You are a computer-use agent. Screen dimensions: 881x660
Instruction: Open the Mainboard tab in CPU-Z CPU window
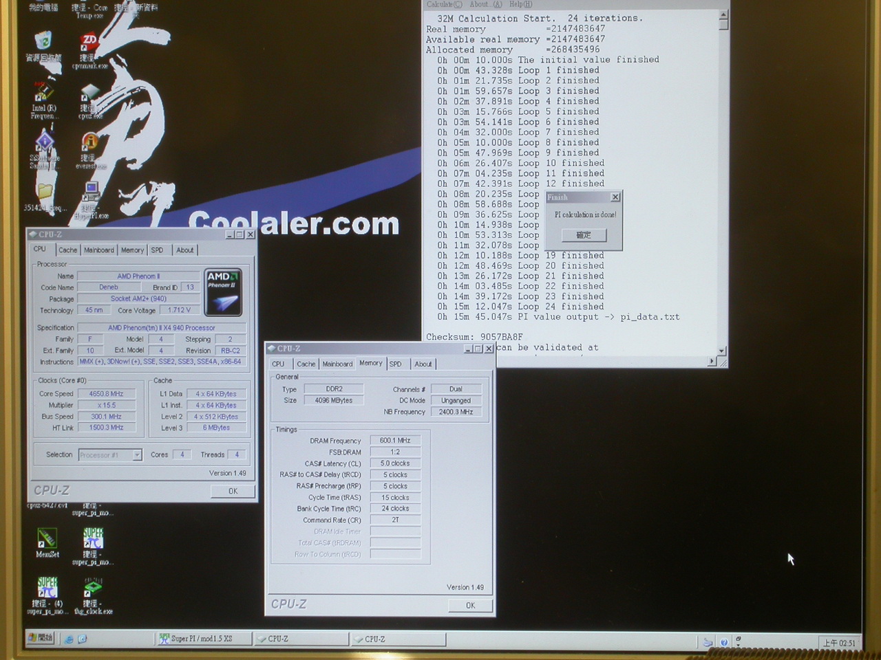tap(99, 250)
